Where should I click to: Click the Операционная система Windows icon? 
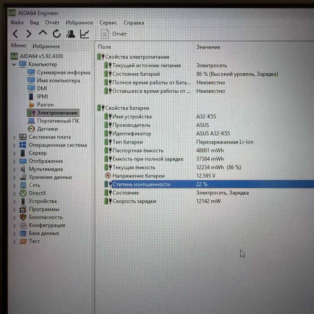coord(23,145)
